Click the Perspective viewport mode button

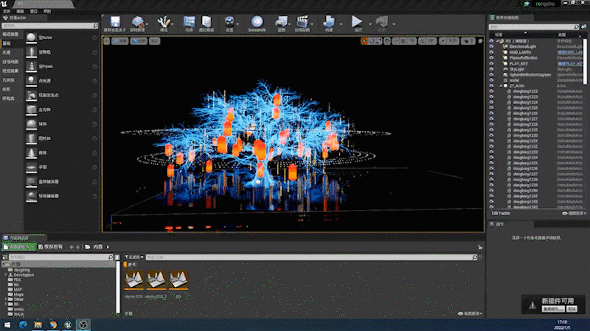tap(120, 41)
